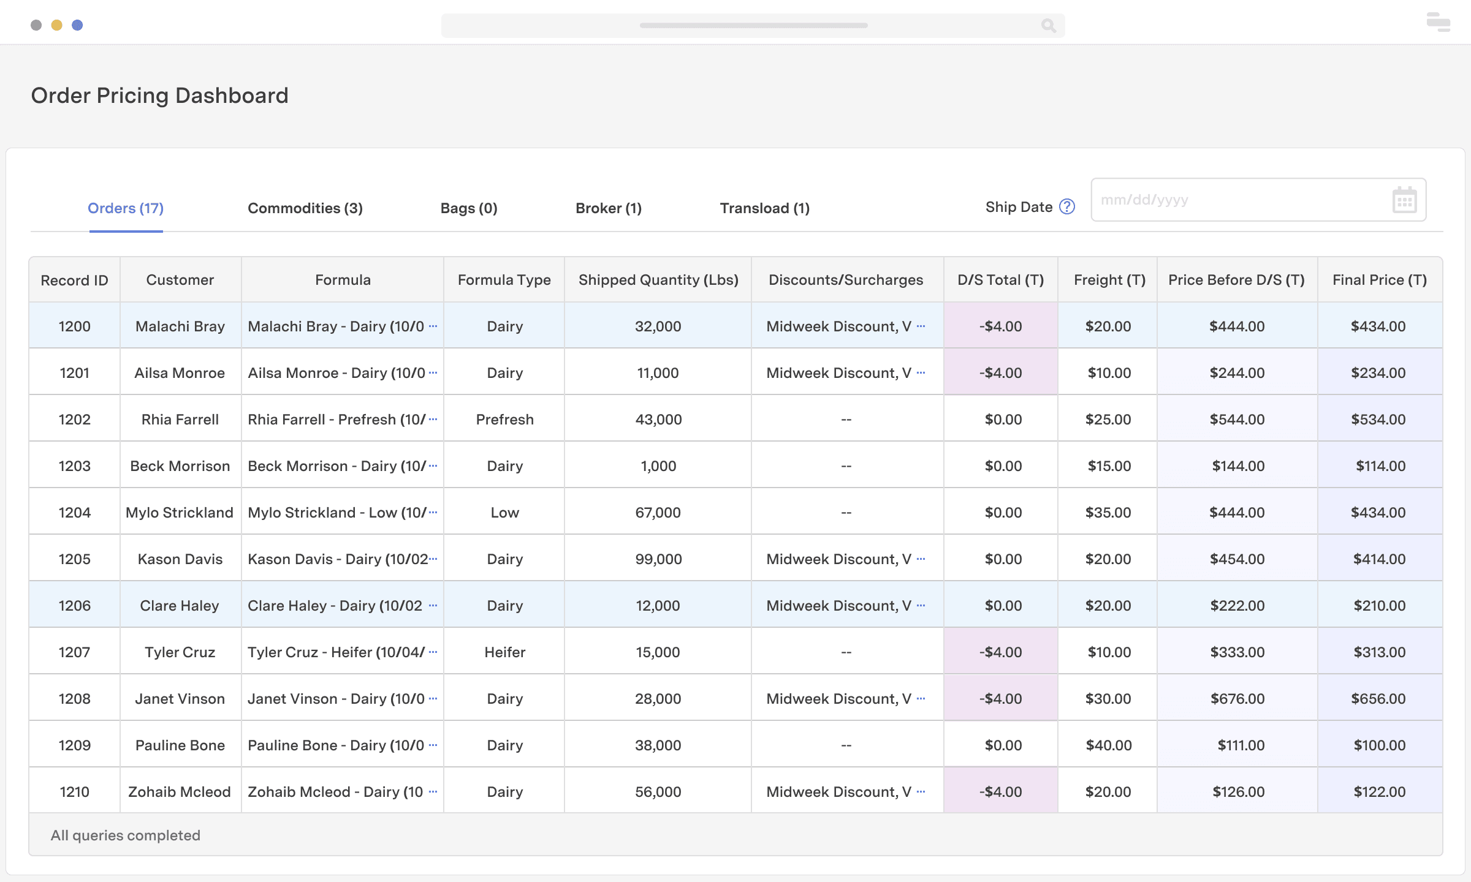Viewport: 1471px width, 882px height.
Task: Select Beck Morrison's order row
Action: click(x=180, y=466)
